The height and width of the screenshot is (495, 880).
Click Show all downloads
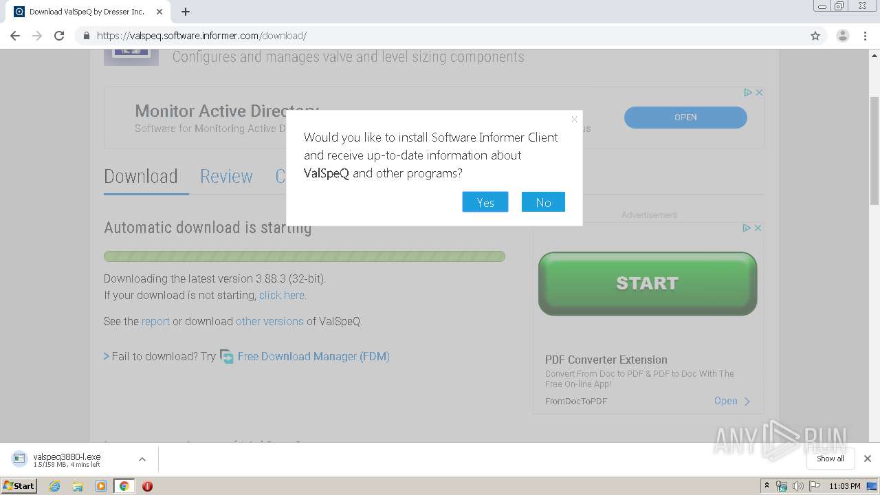[830, 459]
